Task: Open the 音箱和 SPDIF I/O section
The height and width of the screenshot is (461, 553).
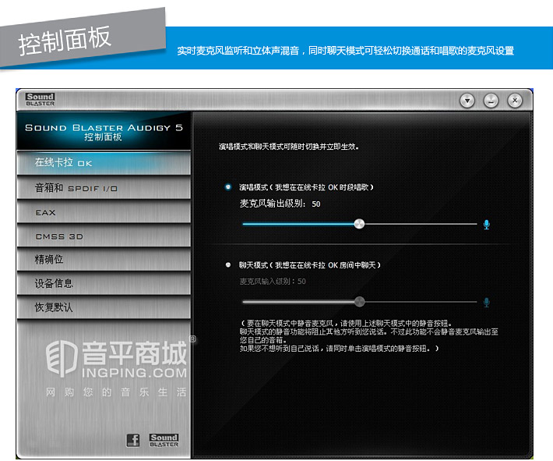Action: pyautogui.click(x=104, y=187)
